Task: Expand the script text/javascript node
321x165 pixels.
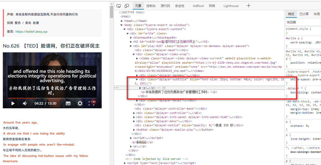Action: click(125, 163)
